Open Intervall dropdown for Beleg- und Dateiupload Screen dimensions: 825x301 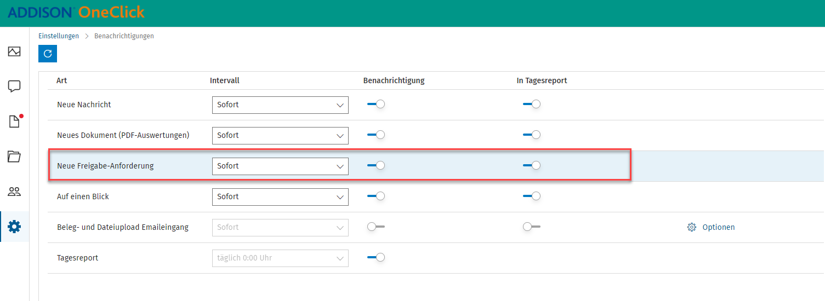[x=280, y=227]
